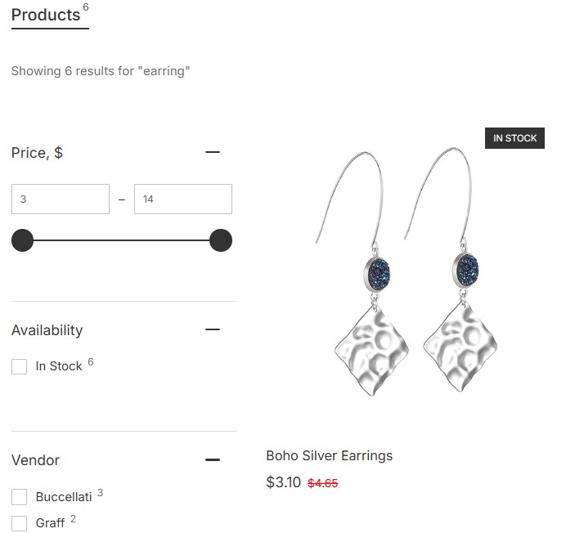Click the left price slider handle
The width and height of the screenshot is (566, 533).
point(23,240)
